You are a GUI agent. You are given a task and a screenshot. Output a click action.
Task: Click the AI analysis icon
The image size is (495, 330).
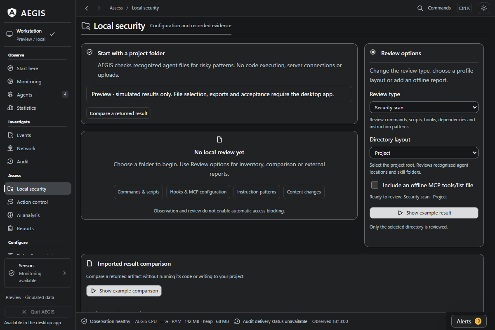[10, 215]
